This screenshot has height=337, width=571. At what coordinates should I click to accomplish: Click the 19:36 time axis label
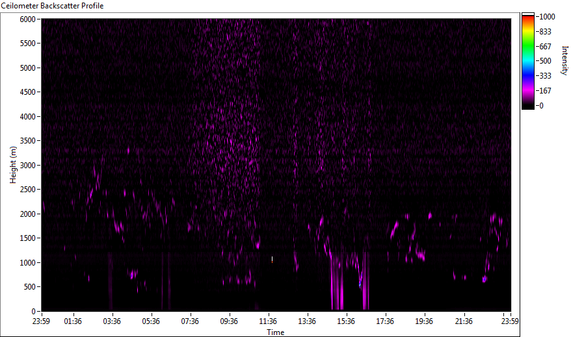click(x=424, y=321)
